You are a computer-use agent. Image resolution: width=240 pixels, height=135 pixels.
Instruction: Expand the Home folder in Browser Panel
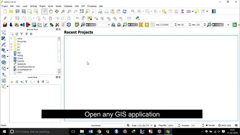click(11, 39)
